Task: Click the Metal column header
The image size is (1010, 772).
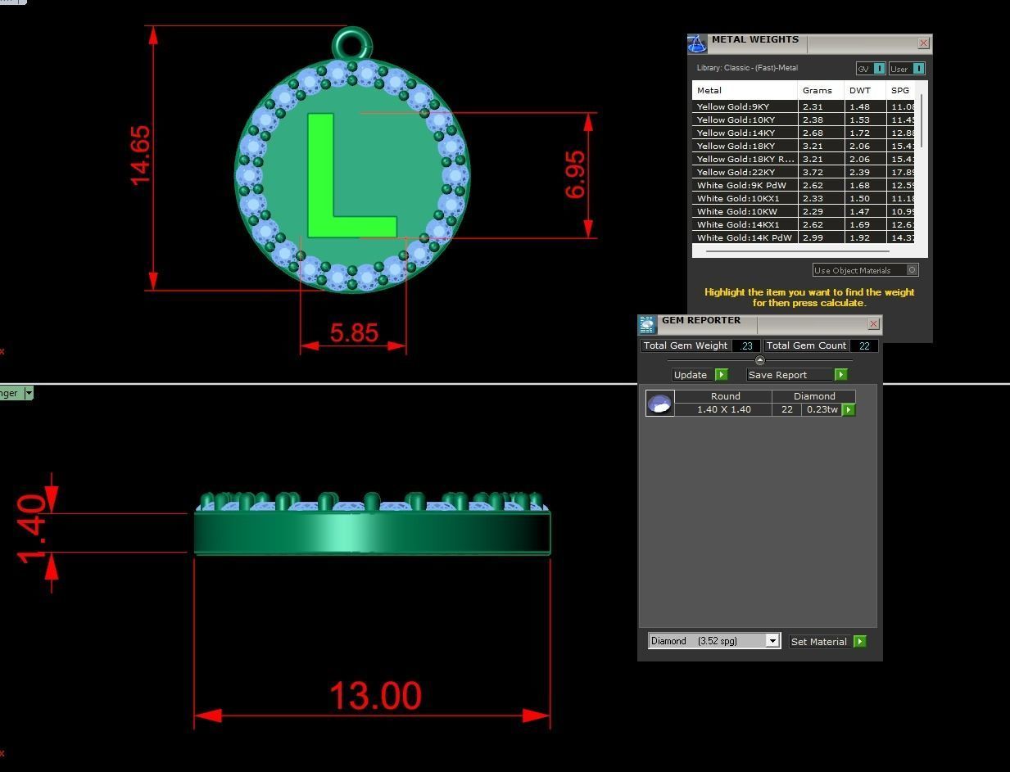Action: 745,90
